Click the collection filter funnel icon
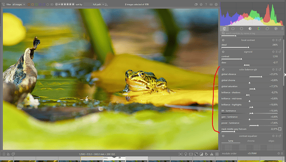The height and width of the screenshot is (162, 286). pyautogui.click(x=3, y=5)
